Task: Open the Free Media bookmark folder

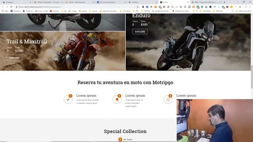Action: tap(205, 11)
